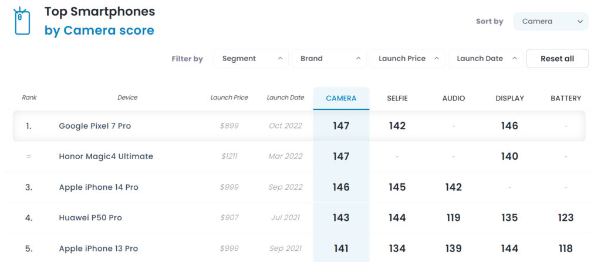601x262 pixels.
Task: Click rank number 3.
Action: click(x=29, y=187)
